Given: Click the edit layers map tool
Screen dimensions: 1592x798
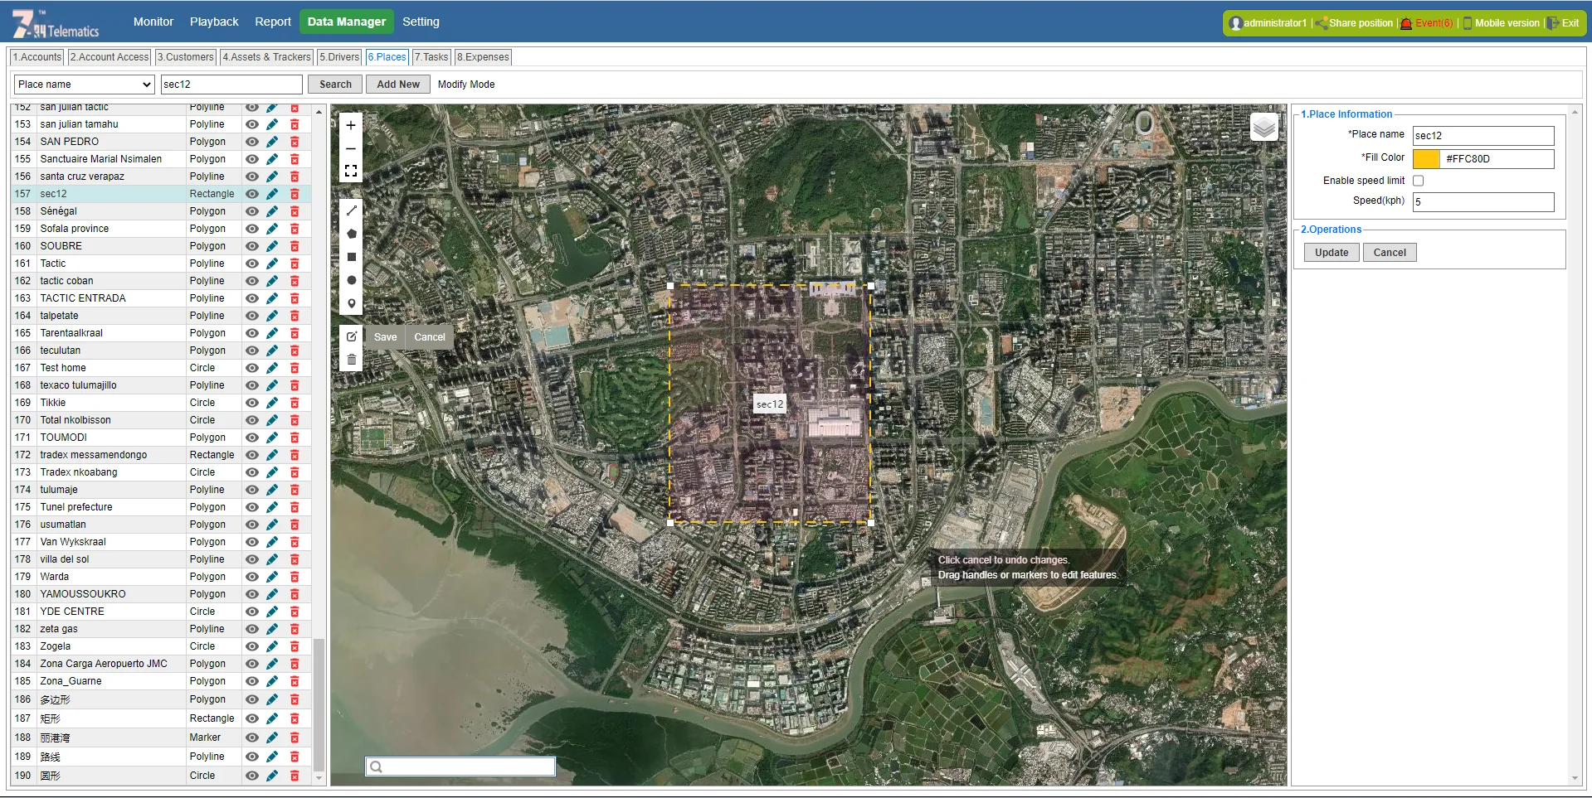Looking at the screenshot, I should pos(351,336).
